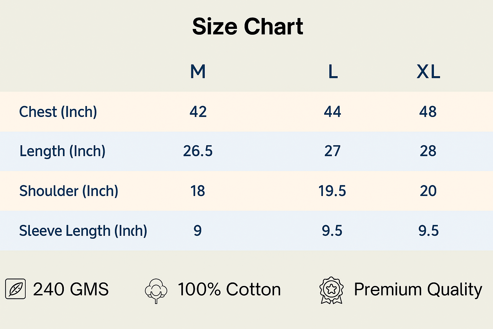Click the Length (Inch) row label
Image resolution: width=493 pixels, height=329 pixels.
(x=62, y=151)
